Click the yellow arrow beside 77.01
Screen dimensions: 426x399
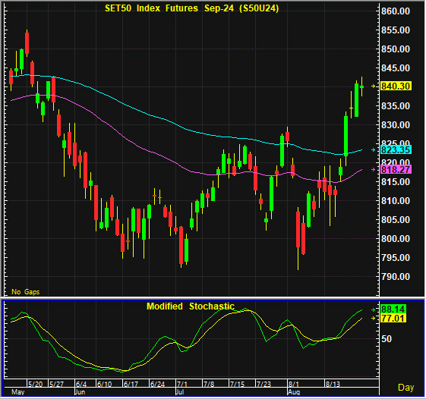pos(374,318)
